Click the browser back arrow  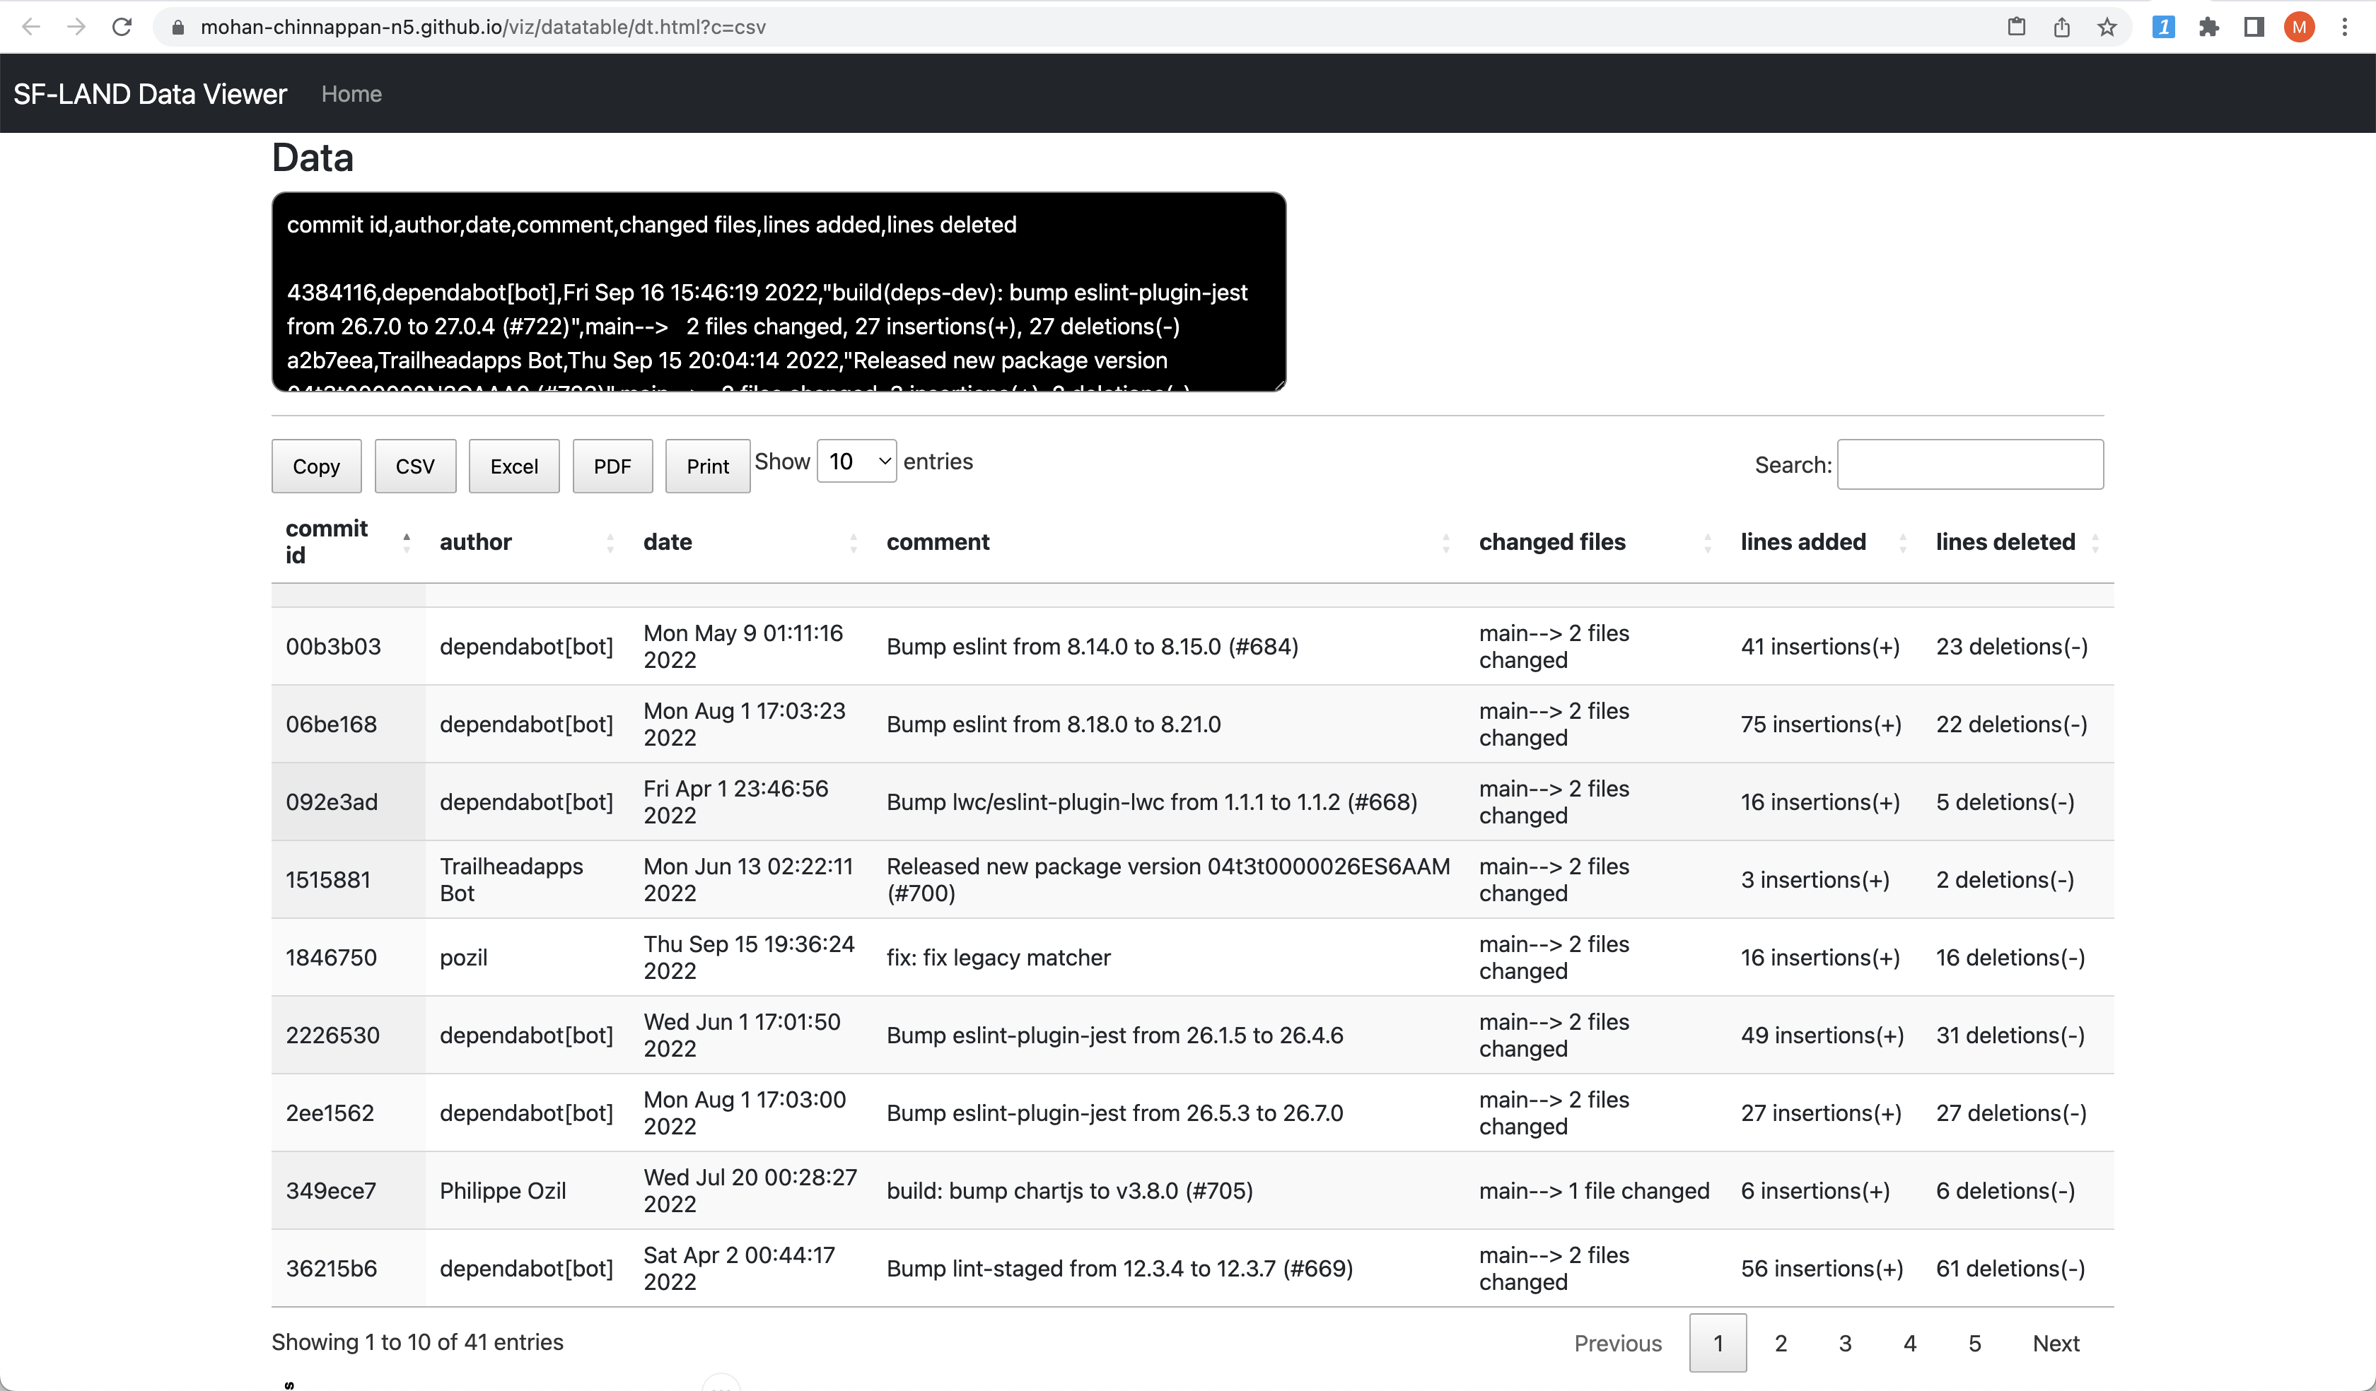pyautogui.click(x=30, y=26)
